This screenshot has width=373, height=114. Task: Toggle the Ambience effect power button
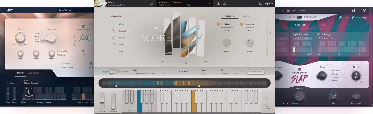tap(241, 24)
